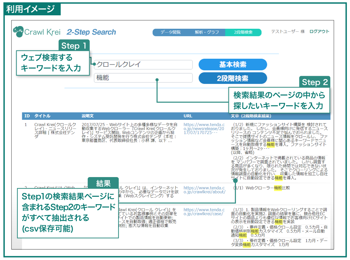Viewport: 350px width, 260px height.
Task: Click the ログアウト link
Action: (x=319, y=31)
